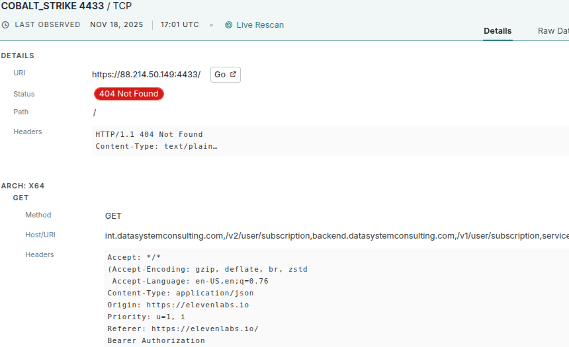The image size is (569, 347).
Task: Click the external-link icon in Go button
Action: 233,75
